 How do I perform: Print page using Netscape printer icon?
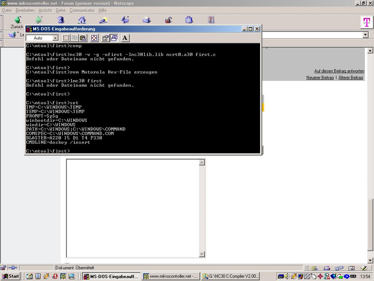(146, 20)
